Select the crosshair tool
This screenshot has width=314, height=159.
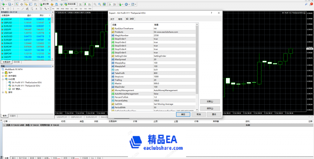click(x=8, y=9)
